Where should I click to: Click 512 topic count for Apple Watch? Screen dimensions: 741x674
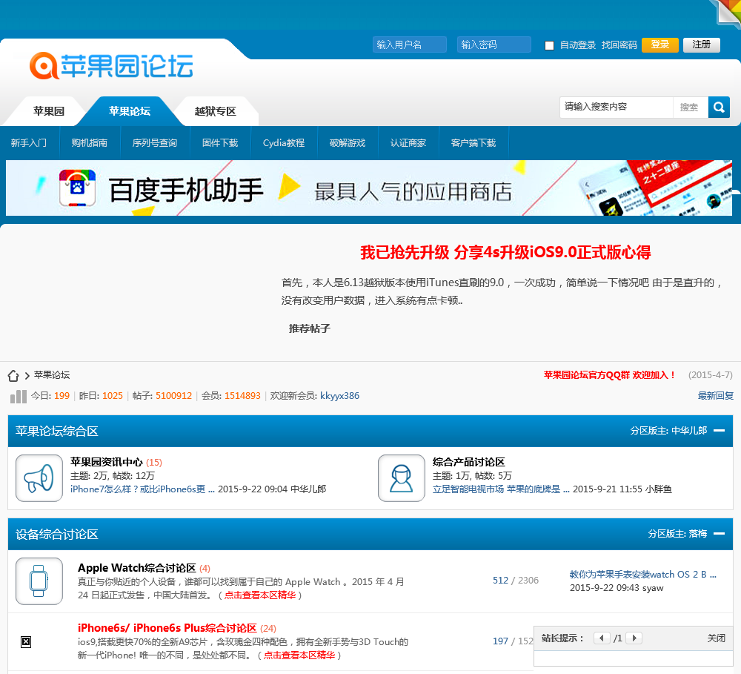coord(500,581)
